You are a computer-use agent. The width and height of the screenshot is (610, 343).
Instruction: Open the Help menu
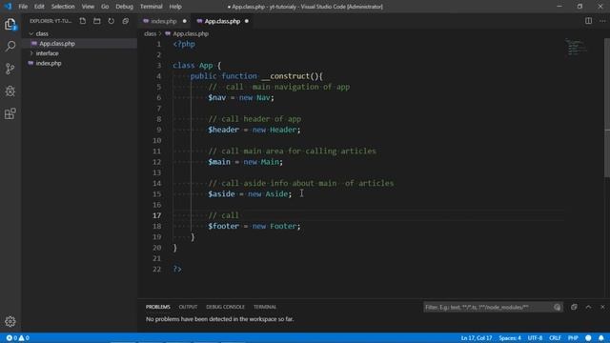coord(175,7)
